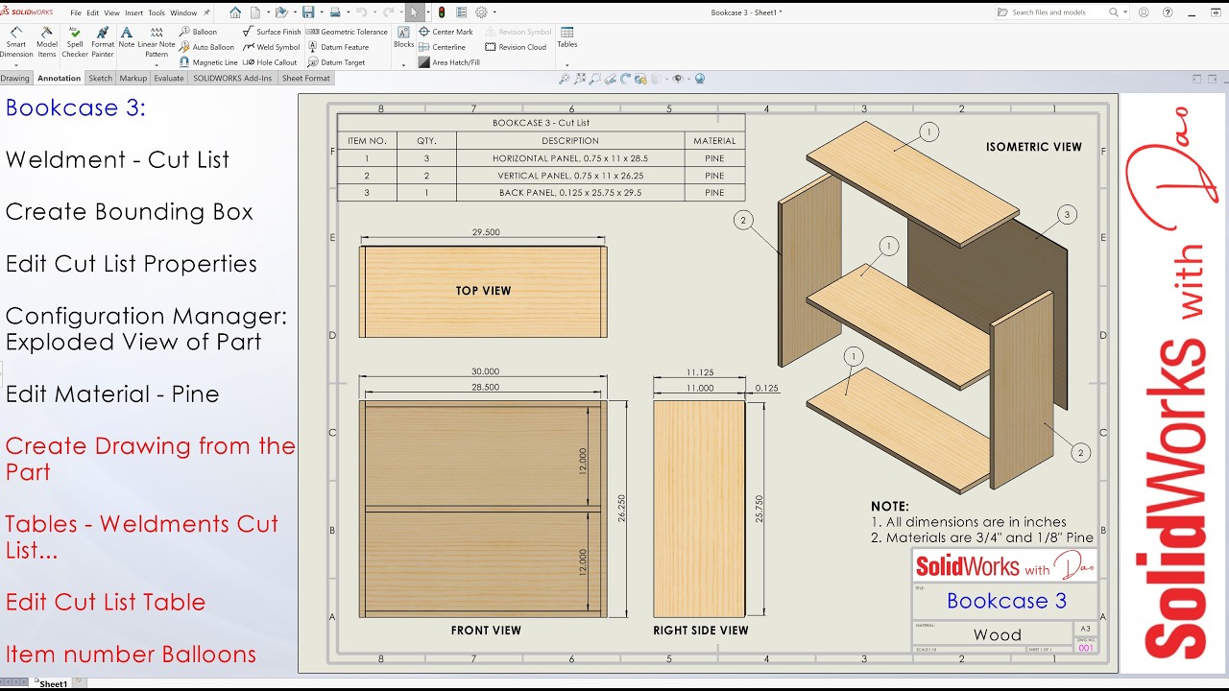
Task: Click the Zoom to Fit icon
Action: tap(565, 79)
